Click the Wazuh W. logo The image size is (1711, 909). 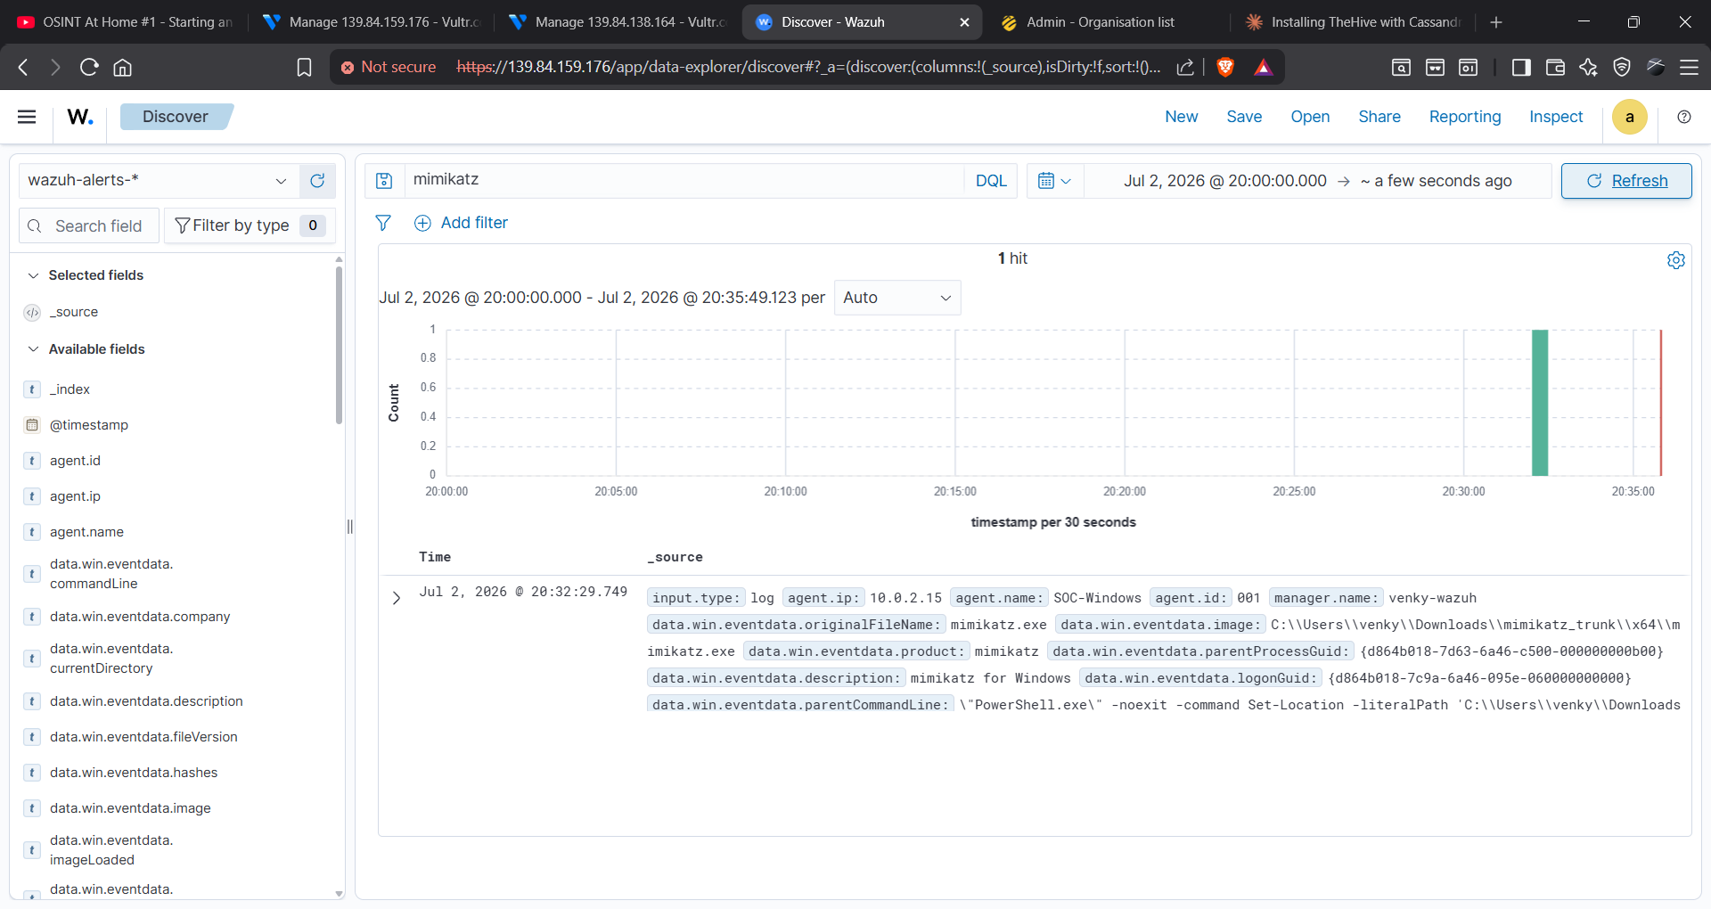(80, 117)
